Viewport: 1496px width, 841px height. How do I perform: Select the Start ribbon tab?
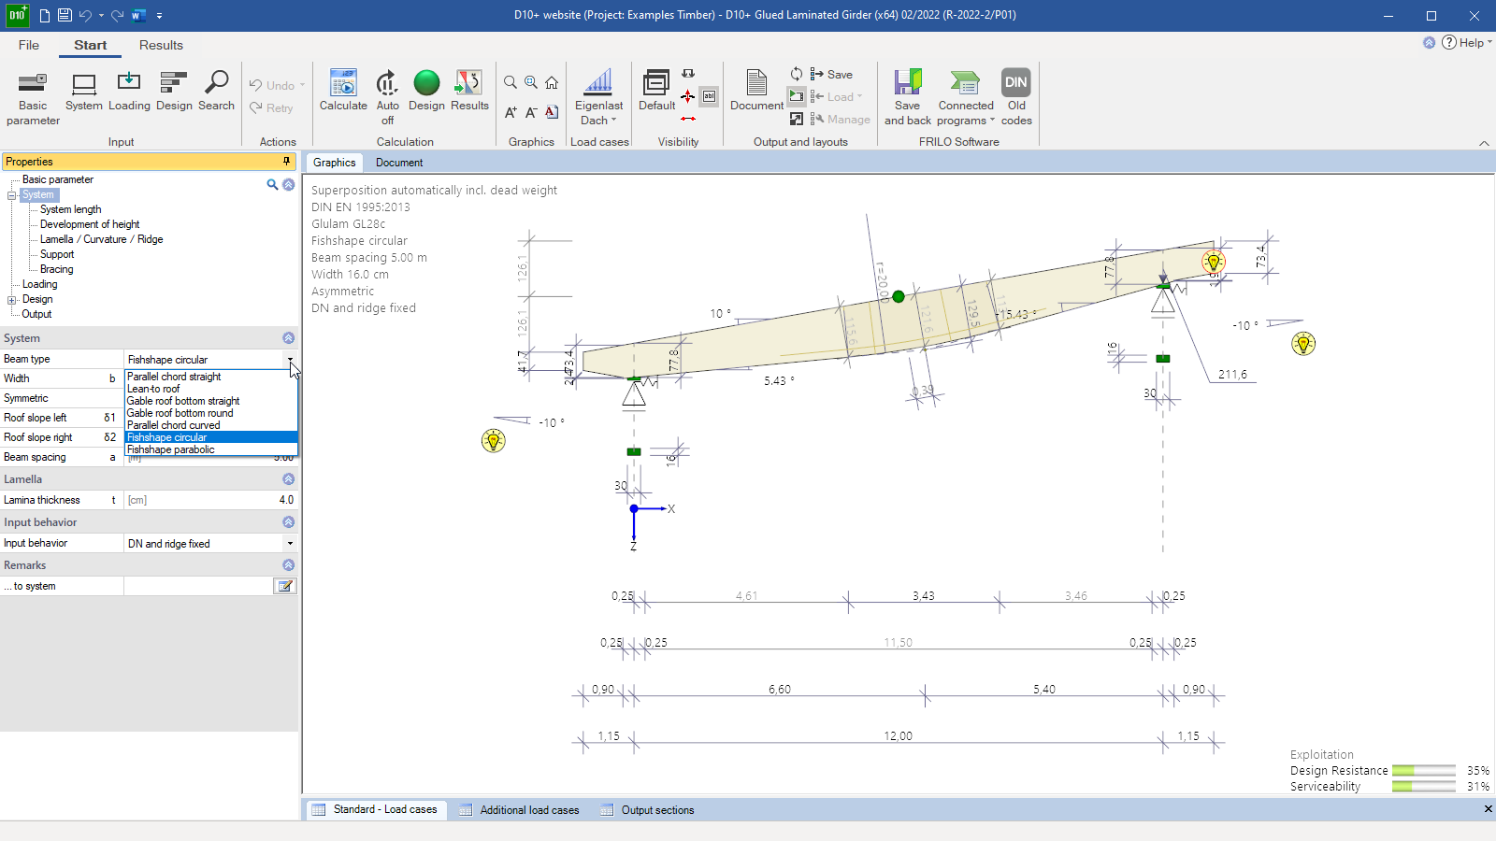point(91,45)
